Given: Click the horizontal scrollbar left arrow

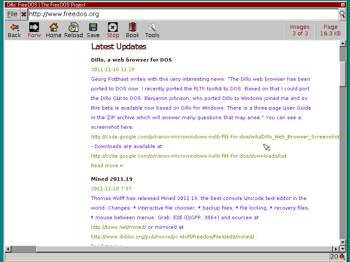Looking at the screenshot, I should (8, 249).
